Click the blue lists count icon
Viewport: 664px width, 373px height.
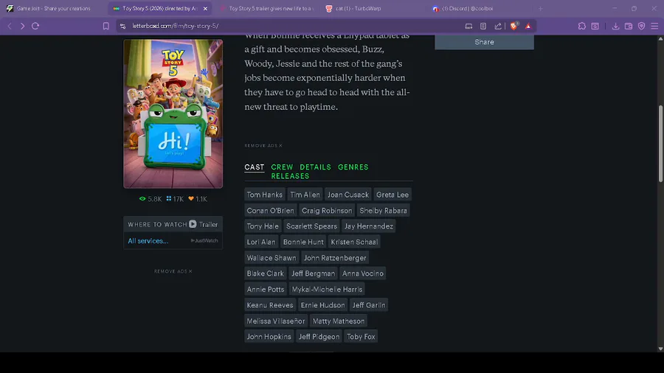pos(168,198)
